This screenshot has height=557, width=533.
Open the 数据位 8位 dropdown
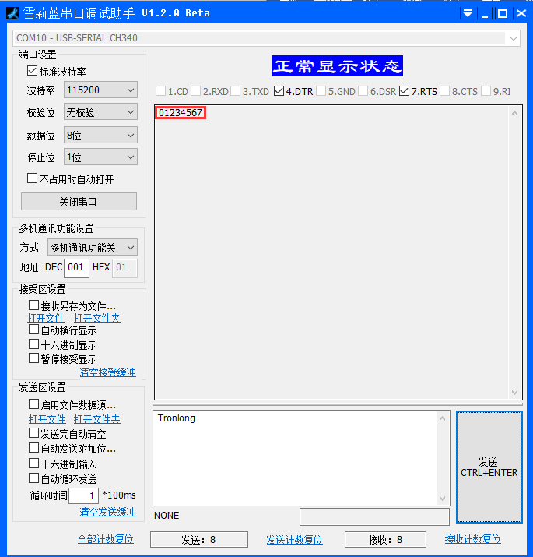100,136
